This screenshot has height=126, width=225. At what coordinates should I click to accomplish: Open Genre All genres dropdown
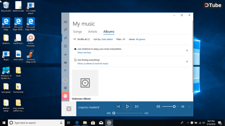coord(141,39)
